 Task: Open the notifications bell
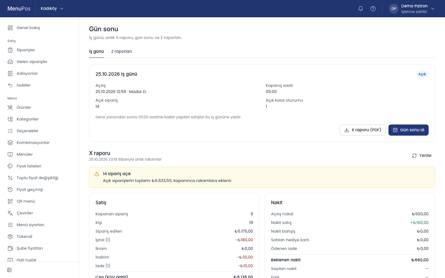361,9
